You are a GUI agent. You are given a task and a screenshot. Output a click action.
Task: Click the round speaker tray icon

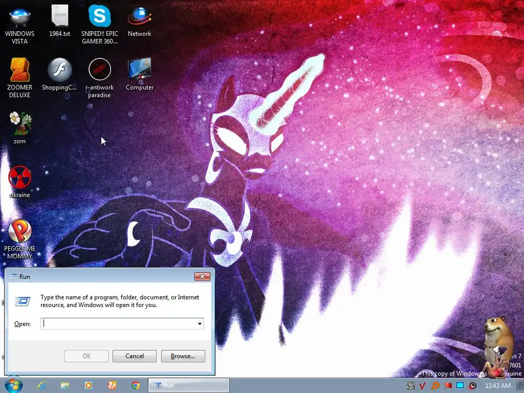[472, 386]
